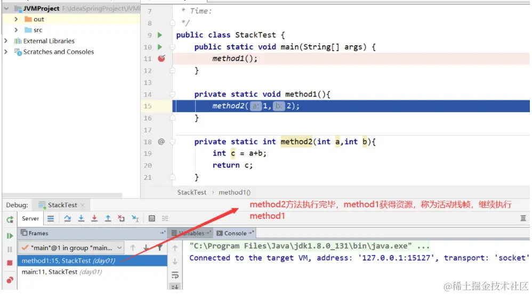The width and height of the screenshot is (532, 295).
Task: Click method2 declaration name on line 18
Action: click(296, 141)
